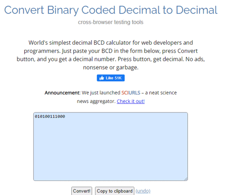226x195 pixels.
Task: Click the Convert! button
Action: (82, 191)
